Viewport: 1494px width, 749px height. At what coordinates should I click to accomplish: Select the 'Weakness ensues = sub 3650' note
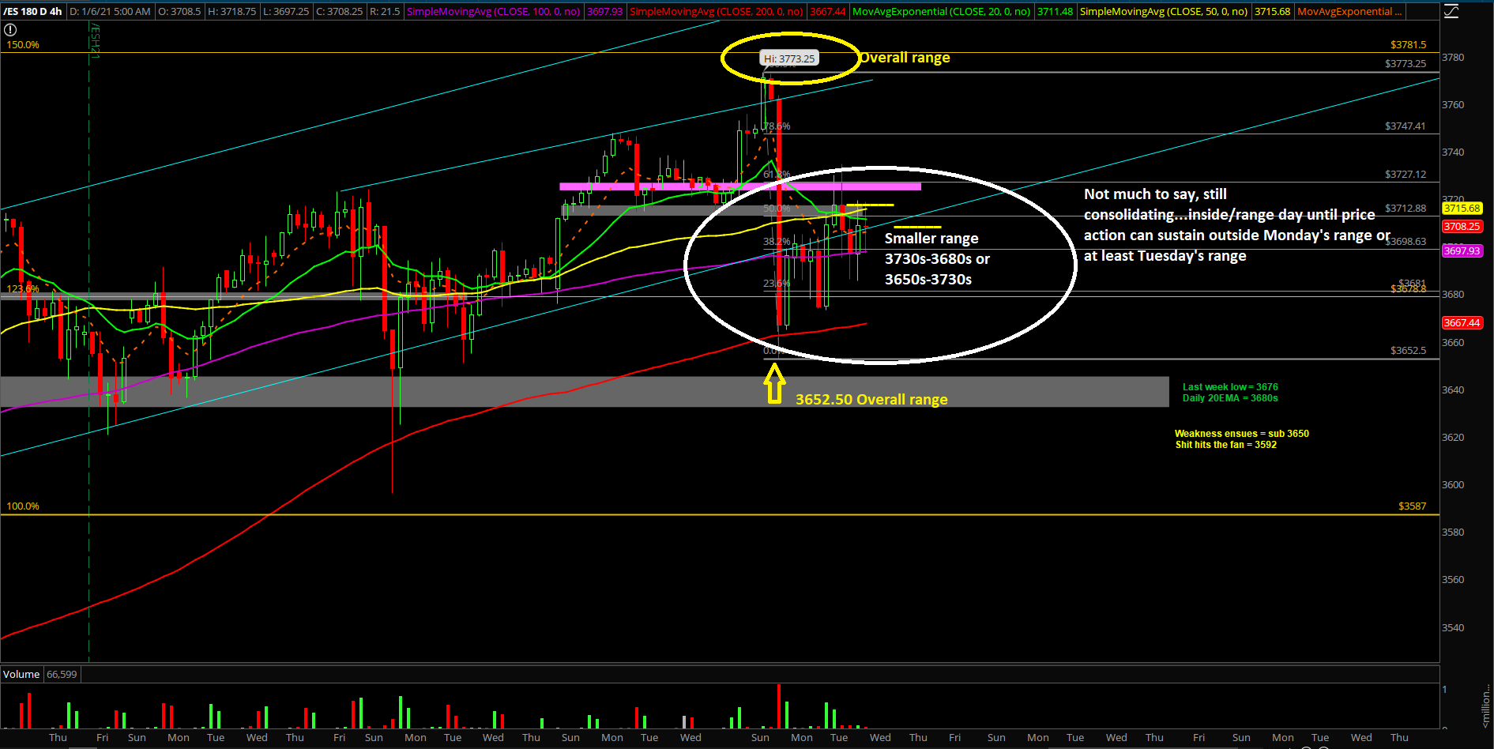click(1241, 434)
